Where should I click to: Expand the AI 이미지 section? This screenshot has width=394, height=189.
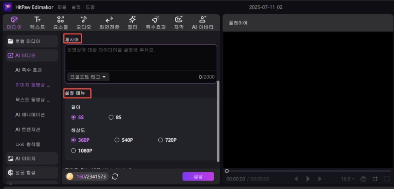[32, 158]
